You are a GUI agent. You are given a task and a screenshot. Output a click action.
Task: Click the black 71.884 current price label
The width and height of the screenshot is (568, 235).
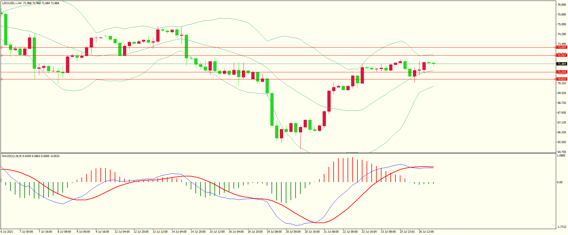(561, 64)
